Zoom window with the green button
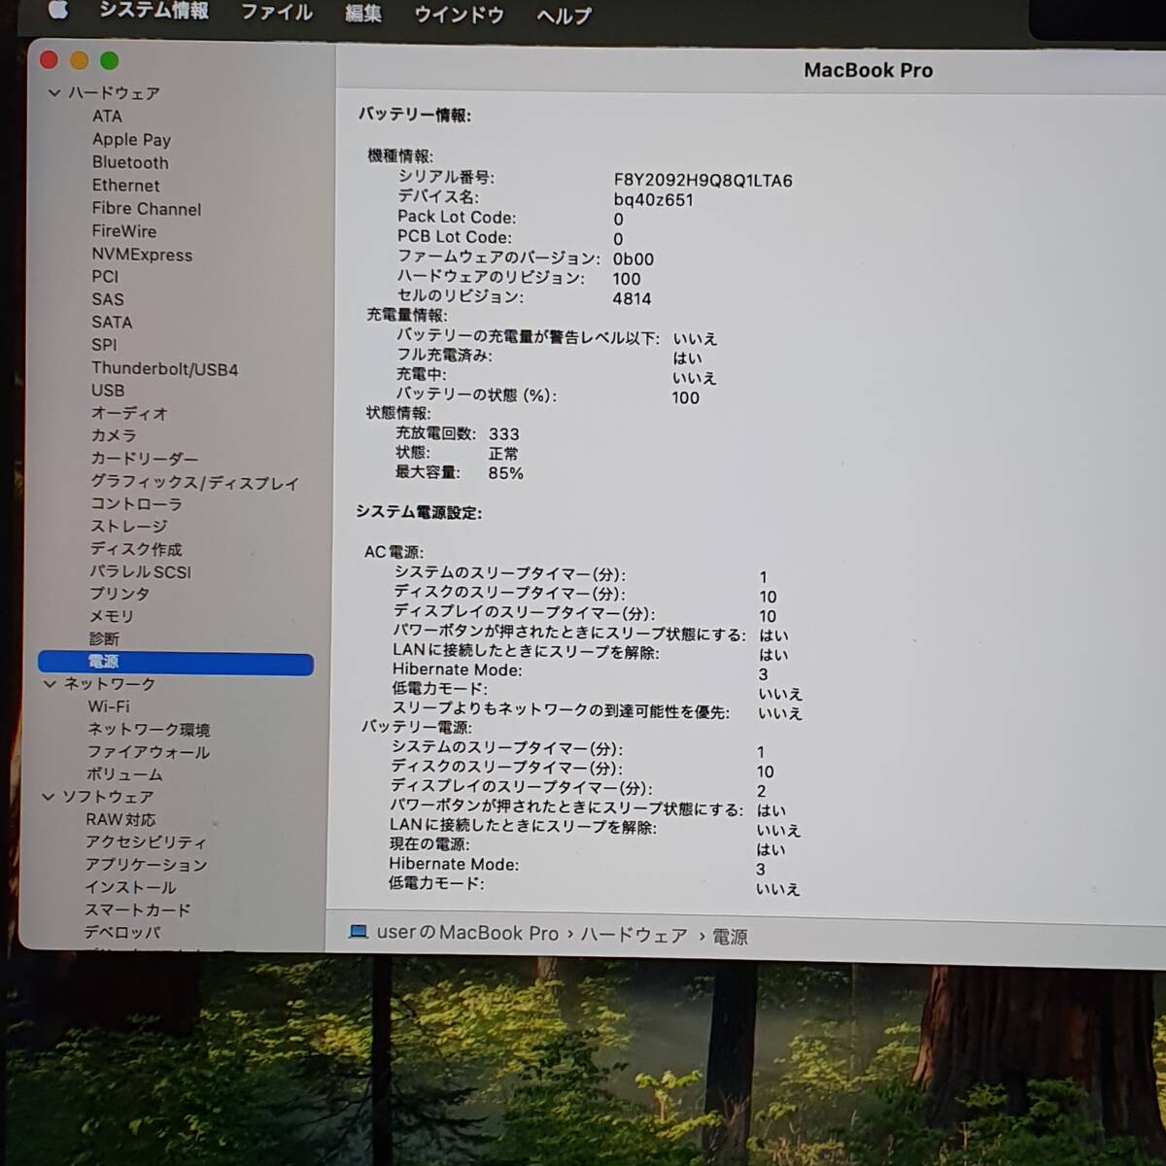The width and height of the screenshot is (1166, 1166). coord(110,60)
